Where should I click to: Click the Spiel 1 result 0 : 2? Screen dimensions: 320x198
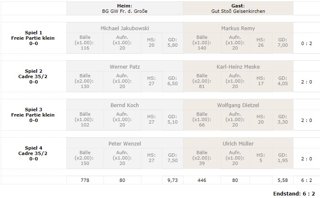click(306, 42)
